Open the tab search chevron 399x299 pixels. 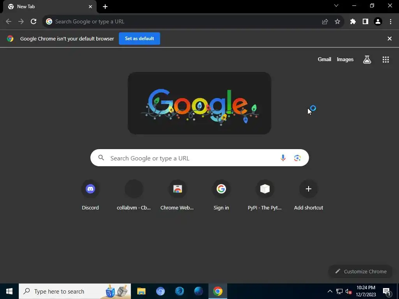coord(336,5)
